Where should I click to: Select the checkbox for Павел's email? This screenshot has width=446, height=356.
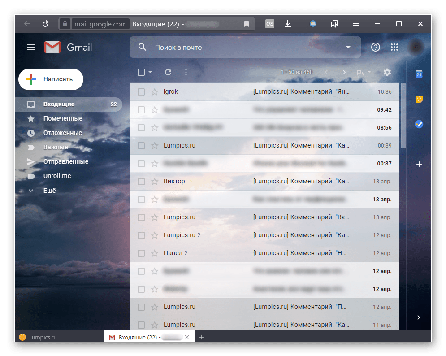pyautogui.click(x=141, y=253)
